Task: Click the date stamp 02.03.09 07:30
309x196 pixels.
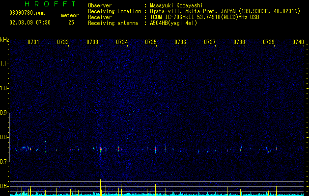Action: coord(30,23)
